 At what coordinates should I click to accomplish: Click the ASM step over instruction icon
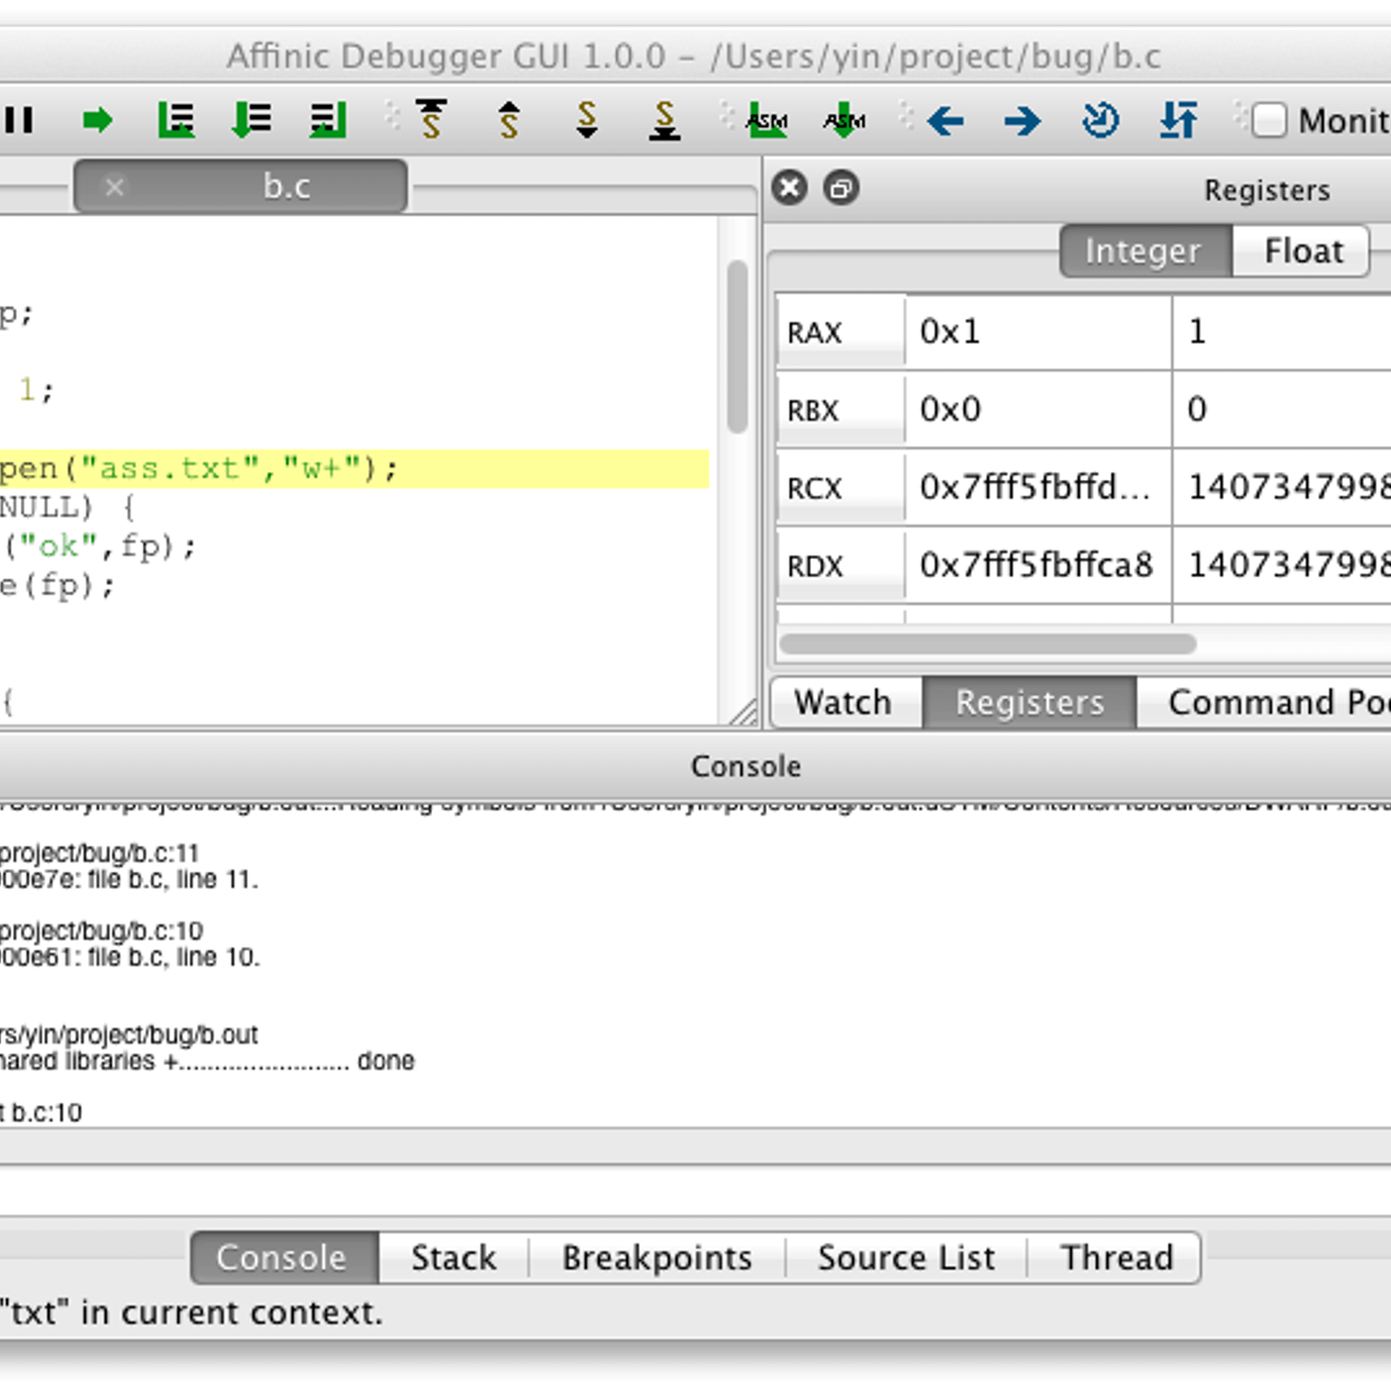(767, 120)
